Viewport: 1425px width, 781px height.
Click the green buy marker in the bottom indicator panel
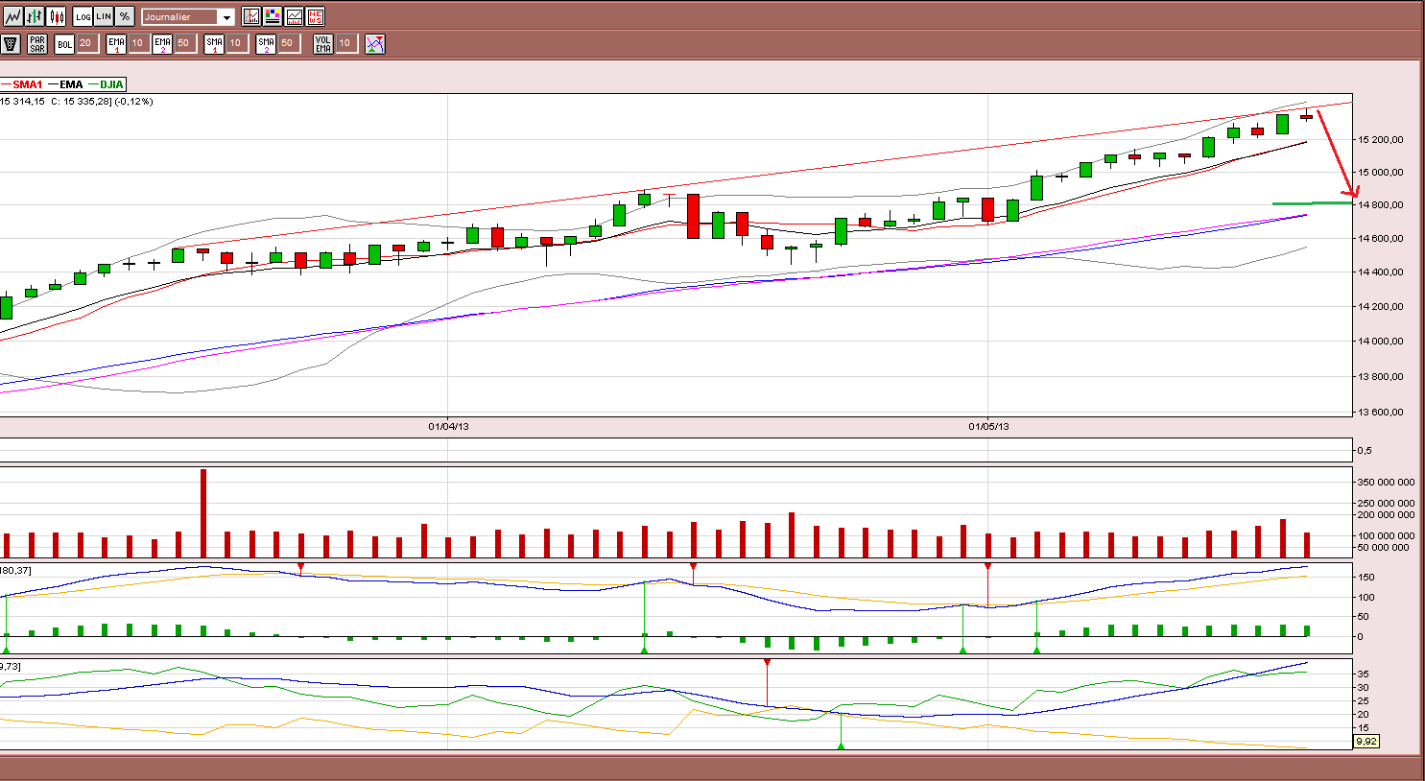[x=841, y=745]
